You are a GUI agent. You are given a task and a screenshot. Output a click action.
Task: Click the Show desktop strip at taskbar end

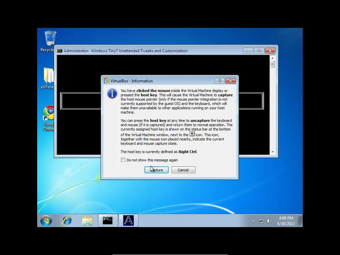pyautogui.click(x=300, y=221)
